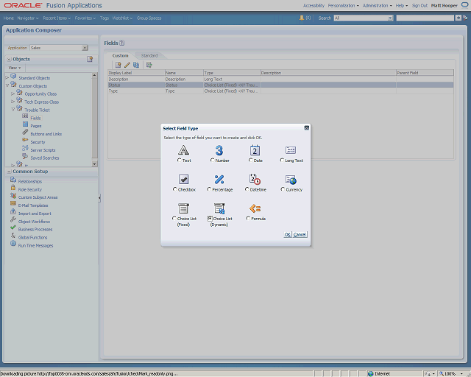Click the Currency field type icon

pos(291,180)
